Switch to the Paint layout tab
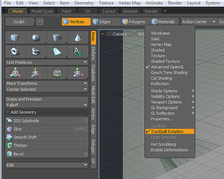Image resolution: width=224 pixels, height=179 pixels. (x=66, y=11)
